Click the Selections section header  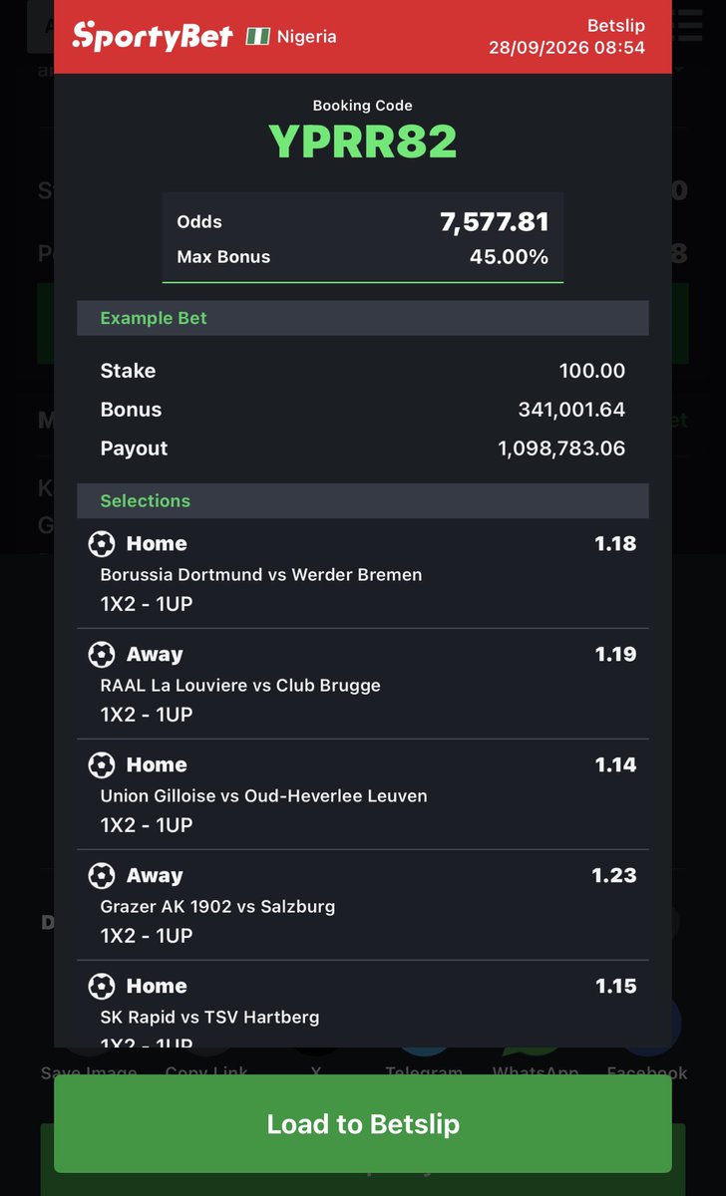tap(363, 500)
